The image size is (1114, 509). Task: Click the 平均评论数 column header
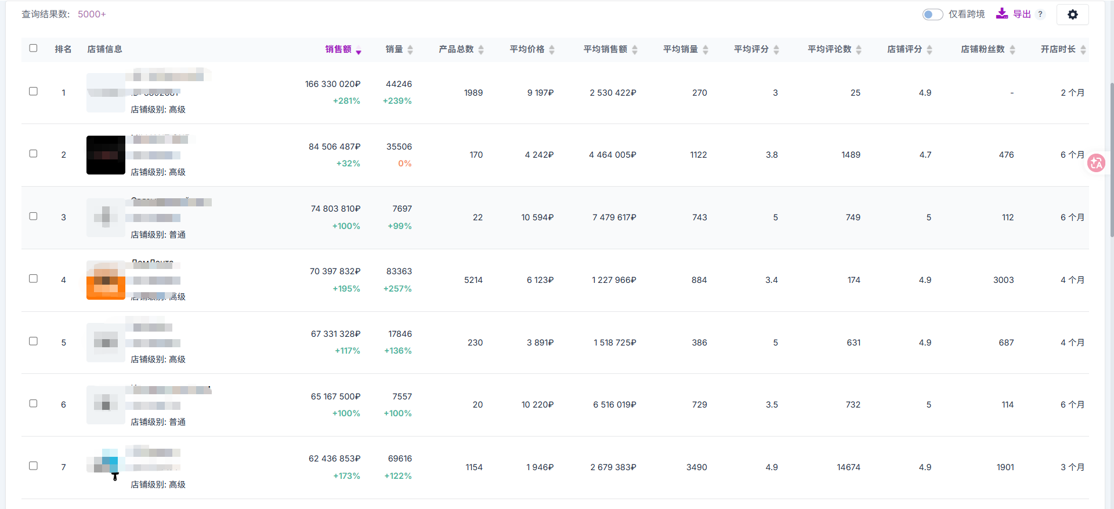tap(829, 49)
